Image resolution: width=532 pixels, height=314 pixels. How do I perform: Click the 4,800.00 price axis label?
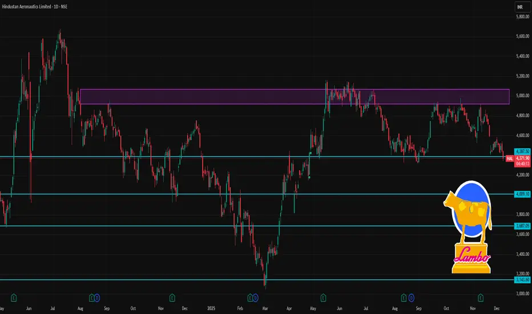tap(522, 115)
